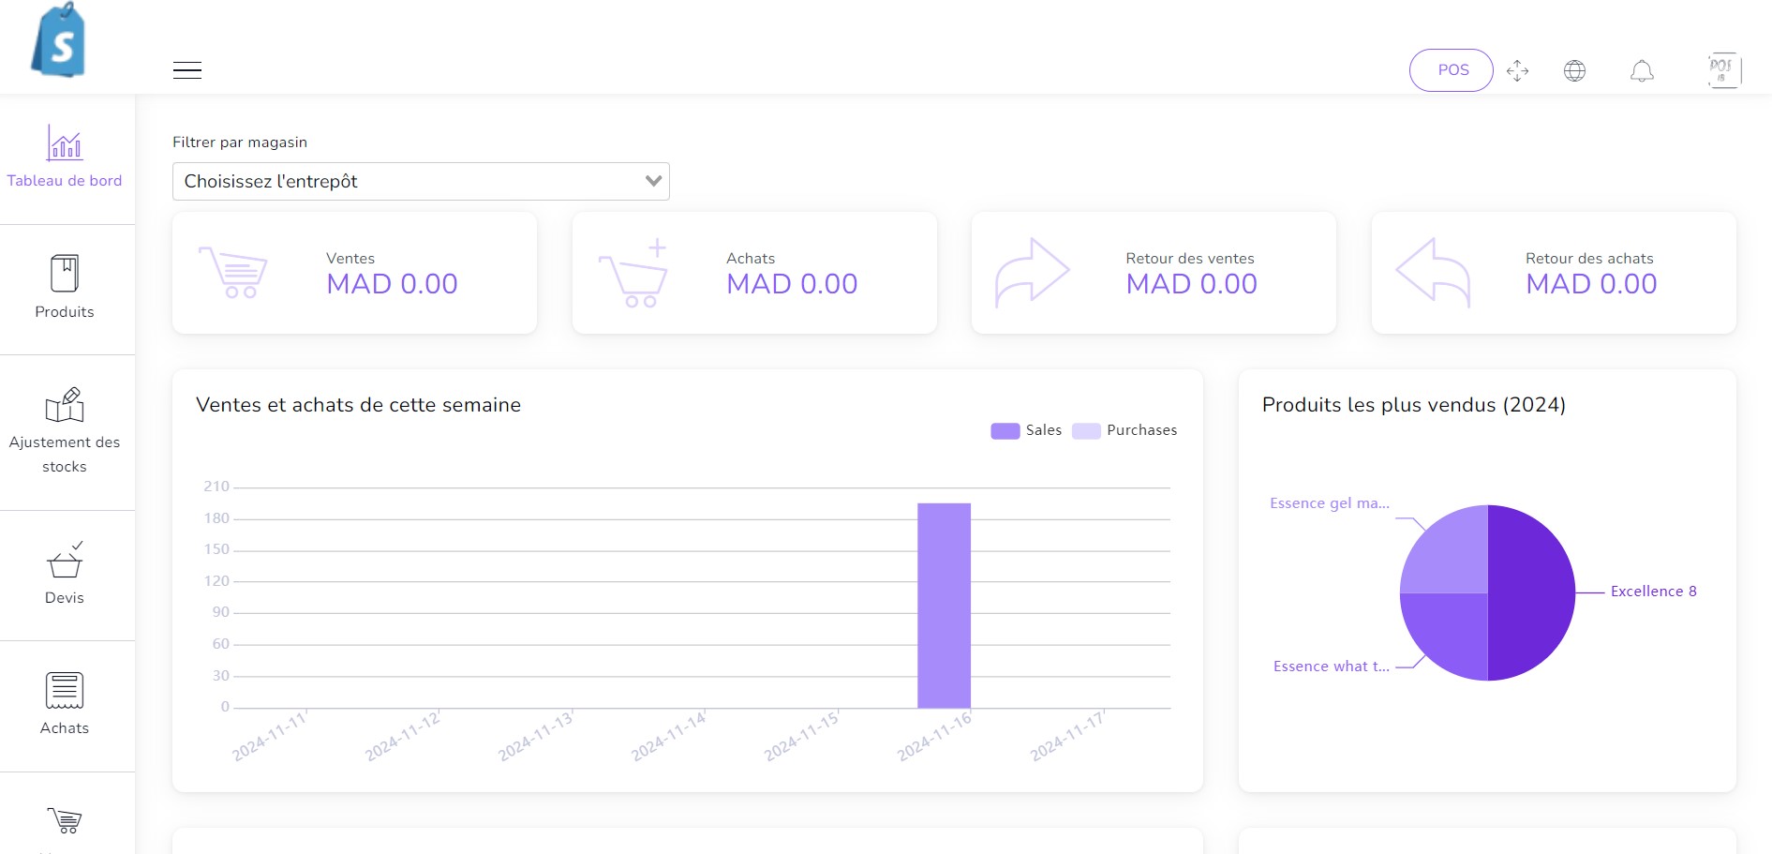
Task: Click the Retour des achats arrow icon
Action: click(x=1433, y=272)
